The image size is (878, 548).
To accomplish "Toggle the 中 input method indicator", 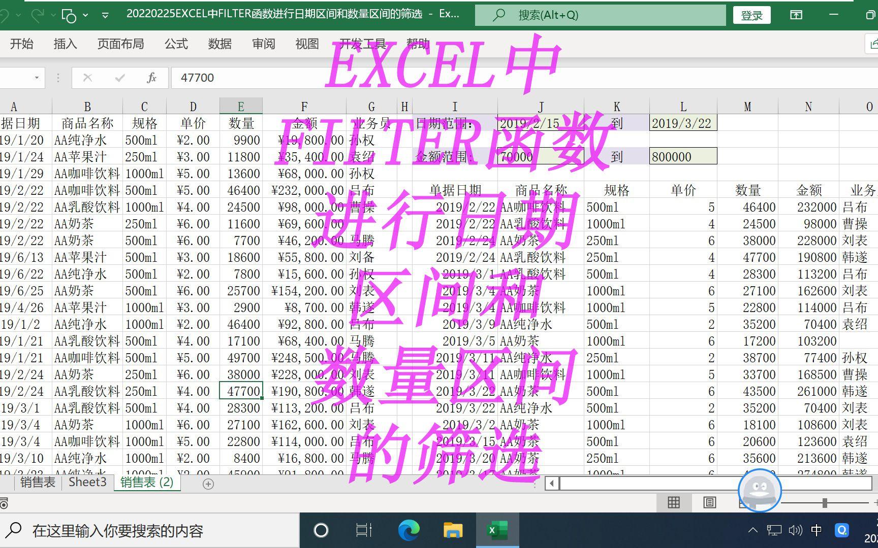I will pos(817,531).
